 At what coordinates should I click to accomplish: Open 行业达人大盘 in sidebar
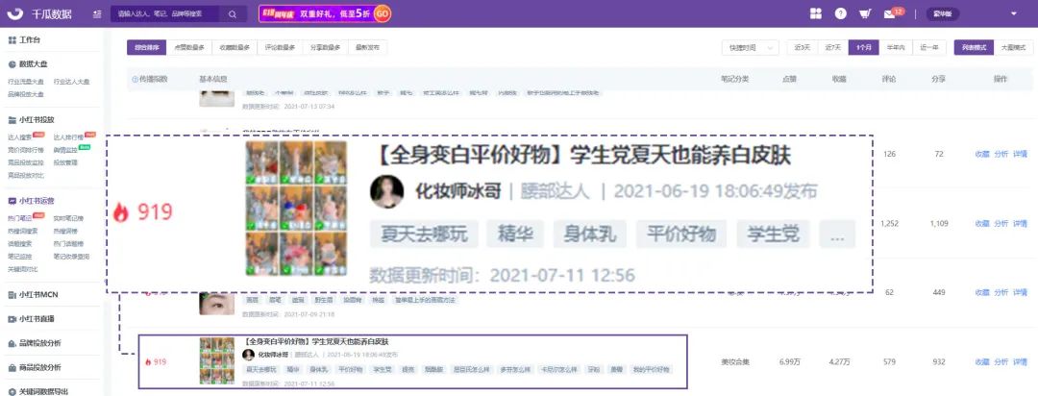coord(71,82)
